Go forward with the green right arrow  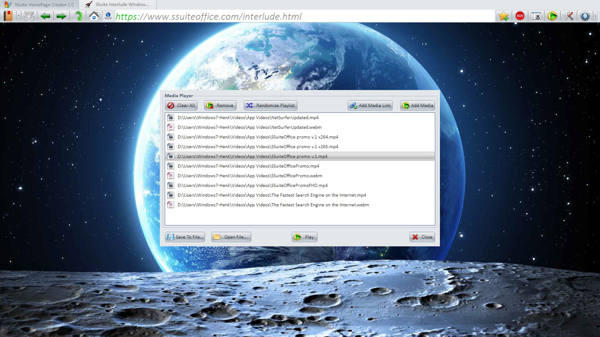click(x=61, y=16)
